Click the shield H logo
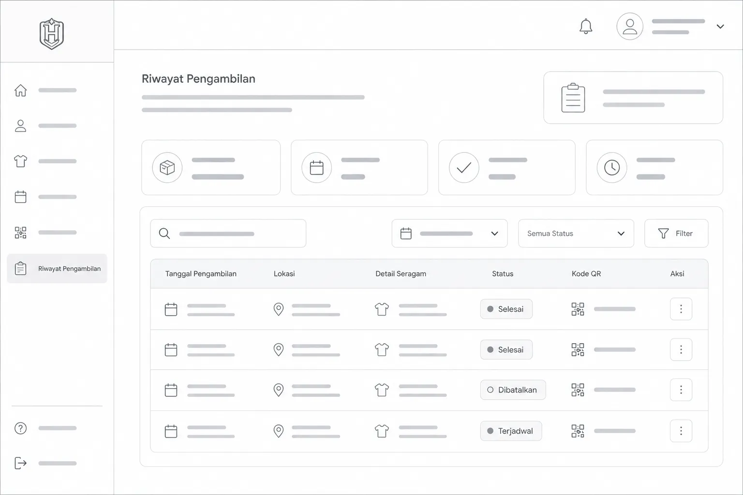743x495 pixels. click(51, 34)
